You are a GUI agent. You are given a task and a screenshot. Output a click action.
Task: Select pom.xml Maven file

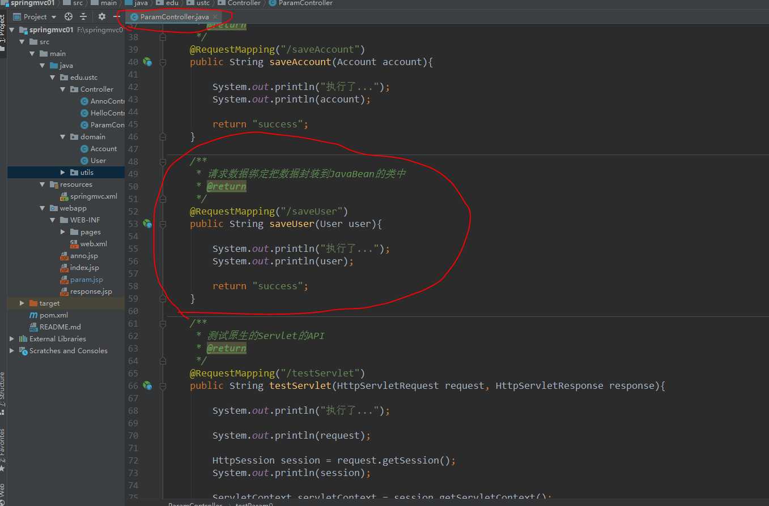click(x=49, y=315)
